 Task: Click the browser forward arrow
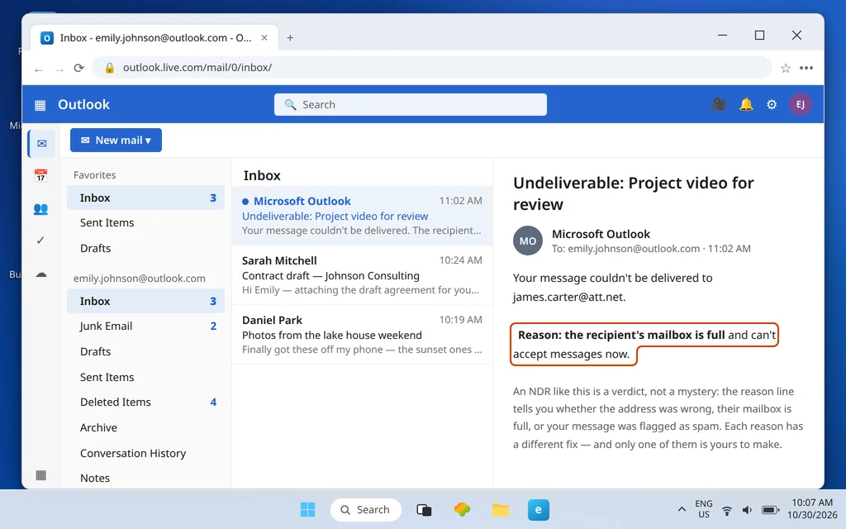(59, 69)
